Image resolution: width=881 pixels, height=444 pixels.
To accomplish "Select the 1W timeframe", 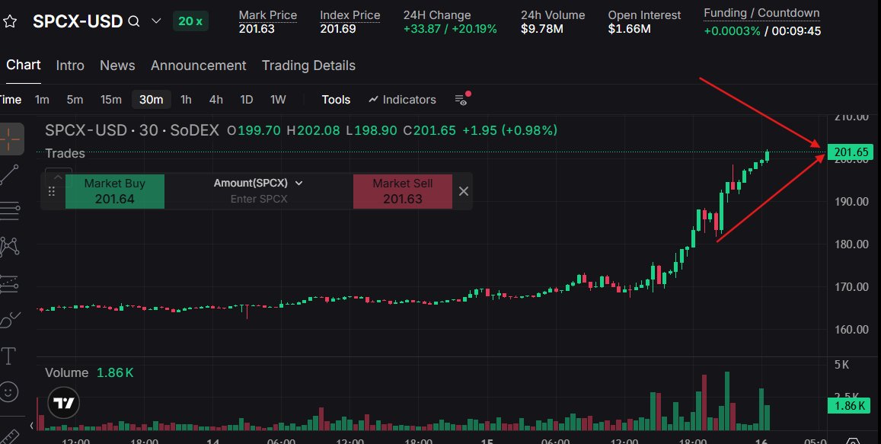I will pyautogui.click(x=278, y=100).
